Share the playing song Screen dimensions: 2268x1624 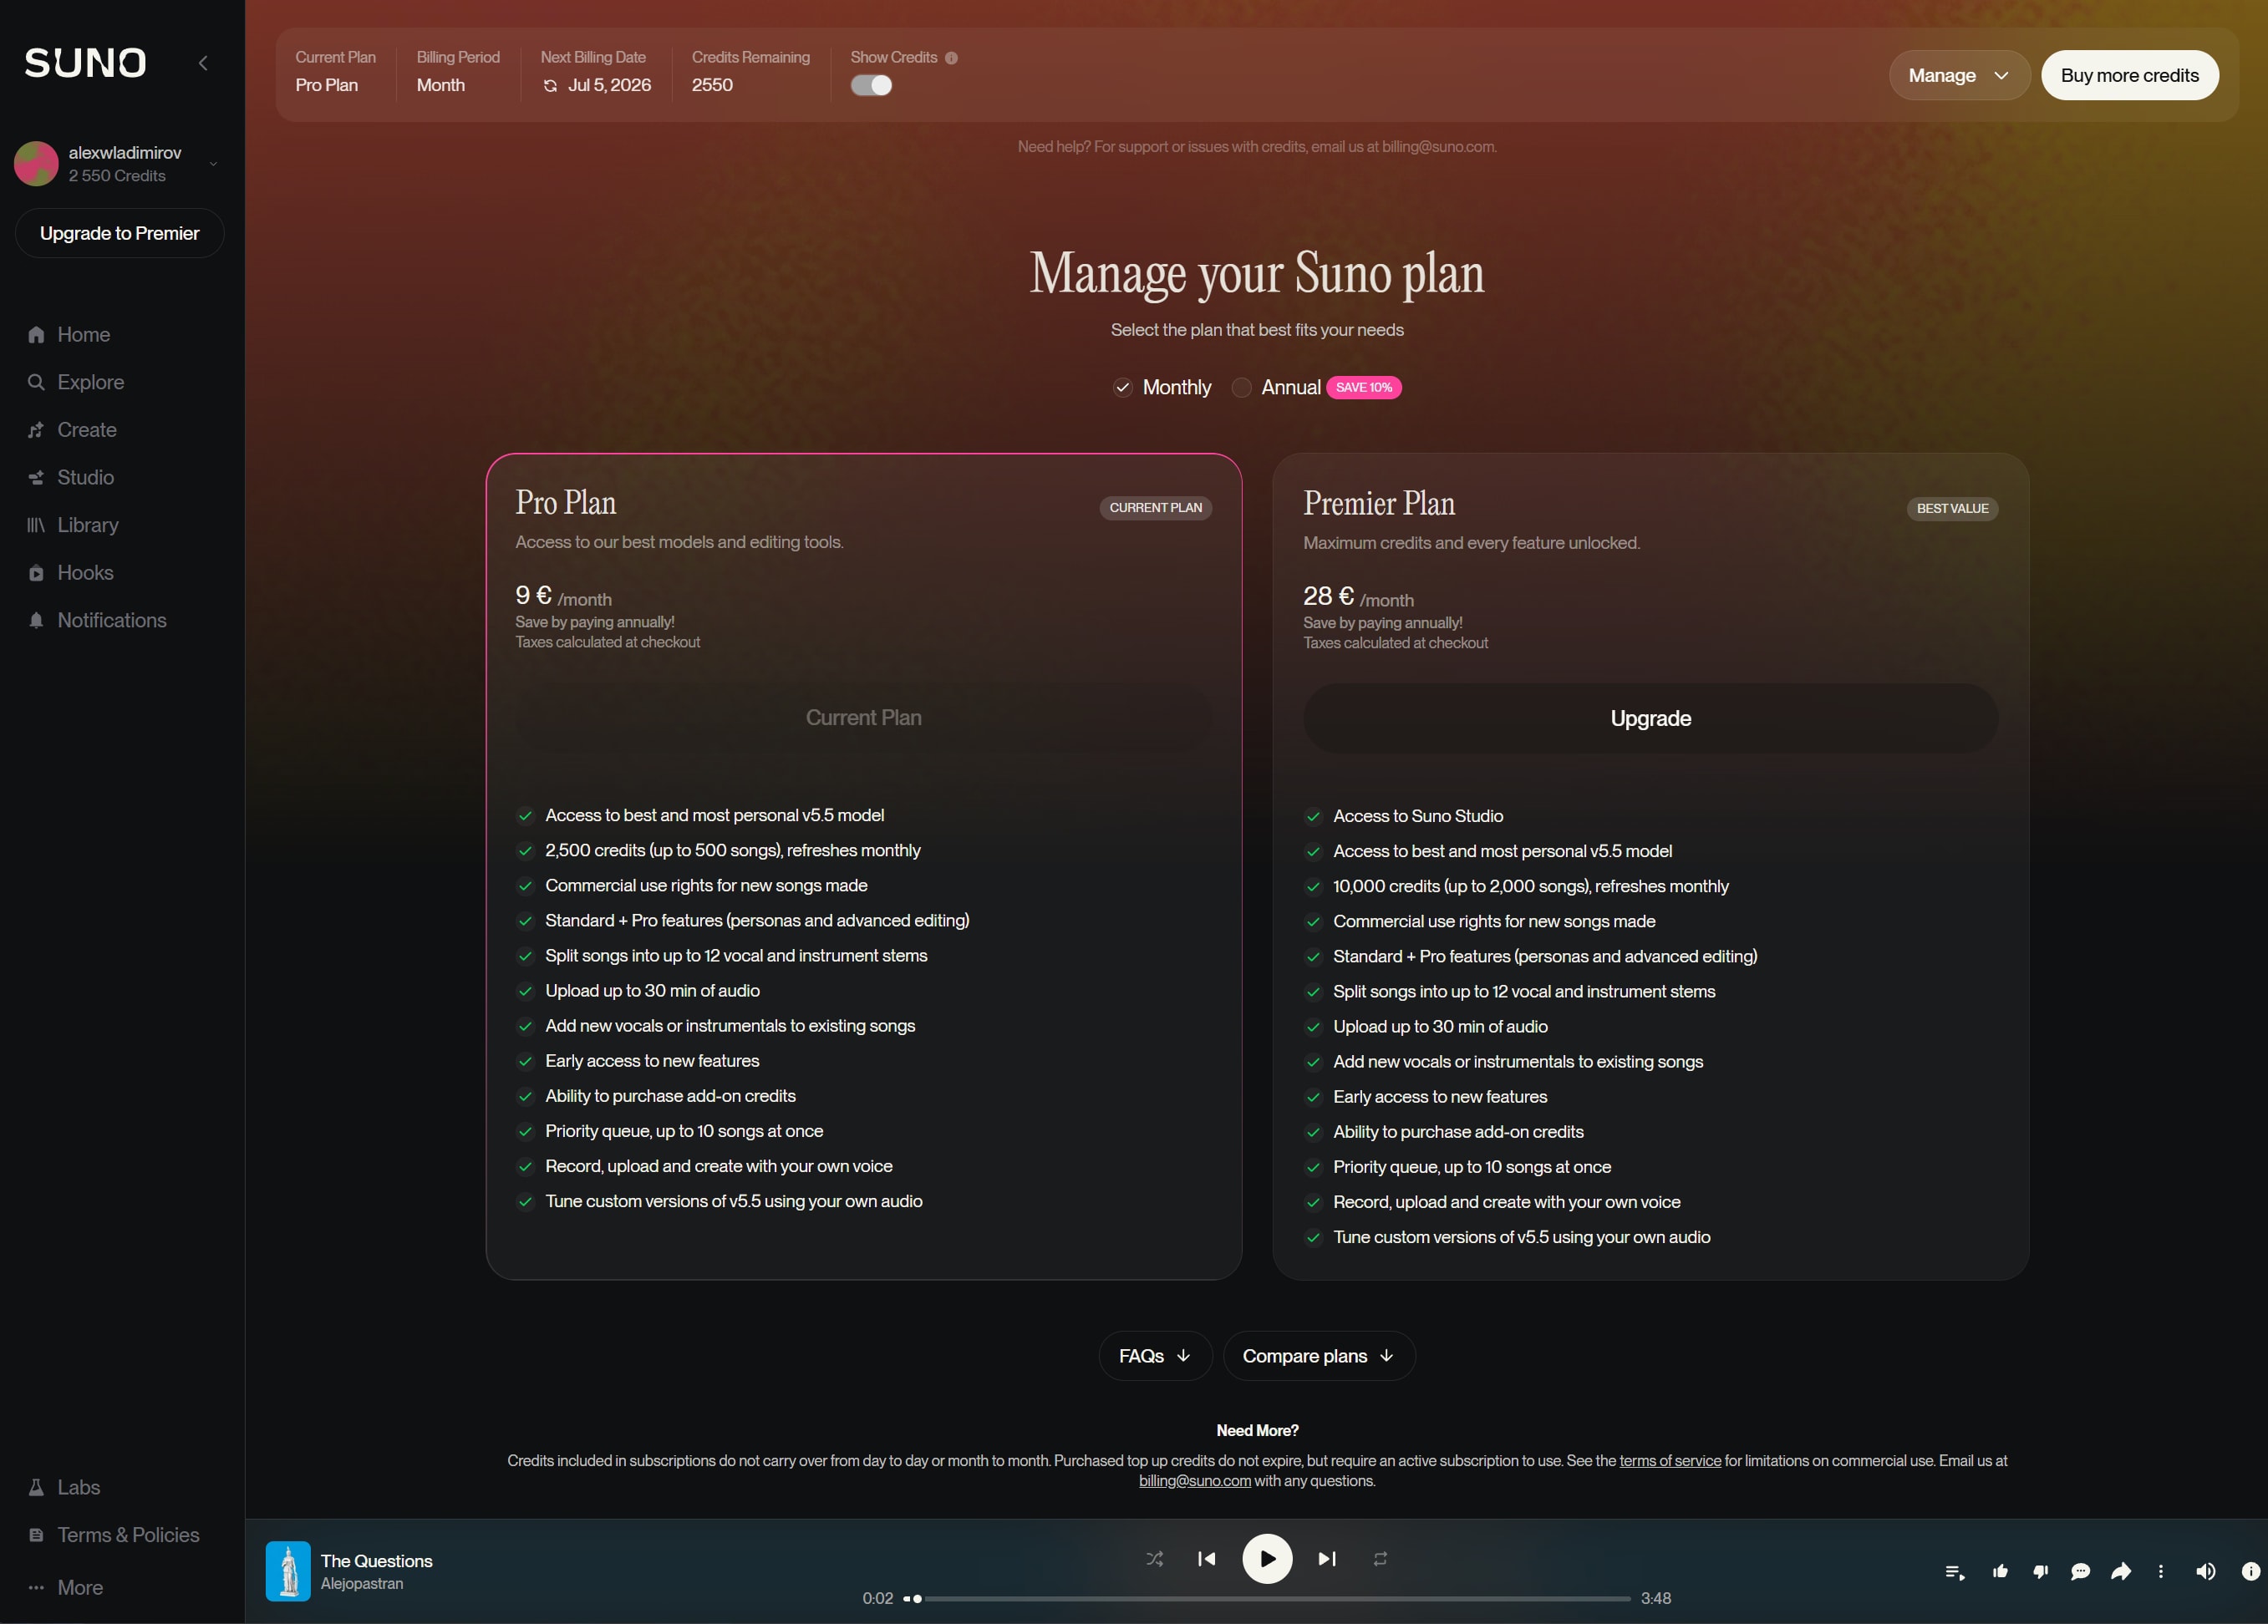[x=2120, y=1572]
